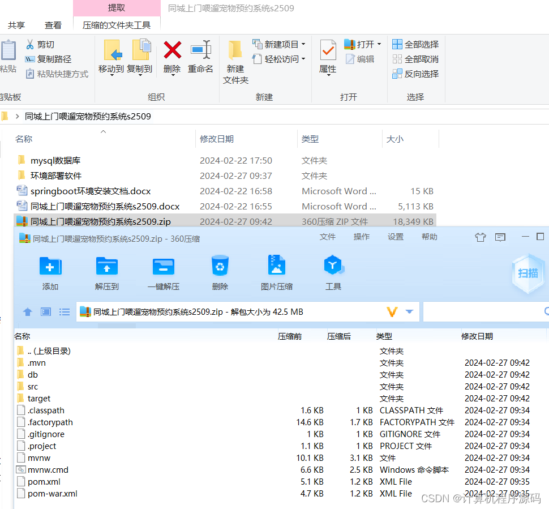
Task: Open the Move to (移动到) dropdown arrow
Action: 111,75
